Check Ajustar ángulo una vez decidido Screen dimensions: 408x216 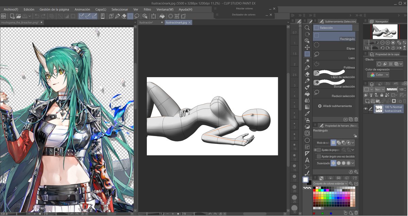click(x=319, y=156)
